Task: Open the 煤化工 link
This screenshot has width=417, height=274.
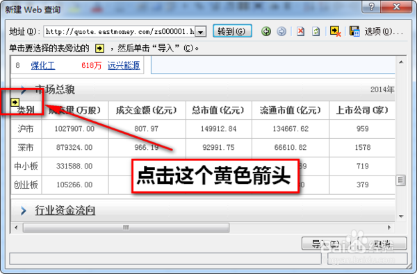Action: point(43,65)
